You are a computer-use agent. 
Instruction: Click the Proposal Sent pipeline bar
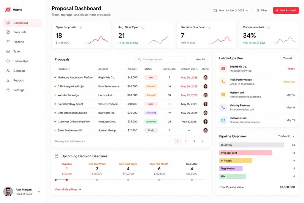[x=246, y=153]
